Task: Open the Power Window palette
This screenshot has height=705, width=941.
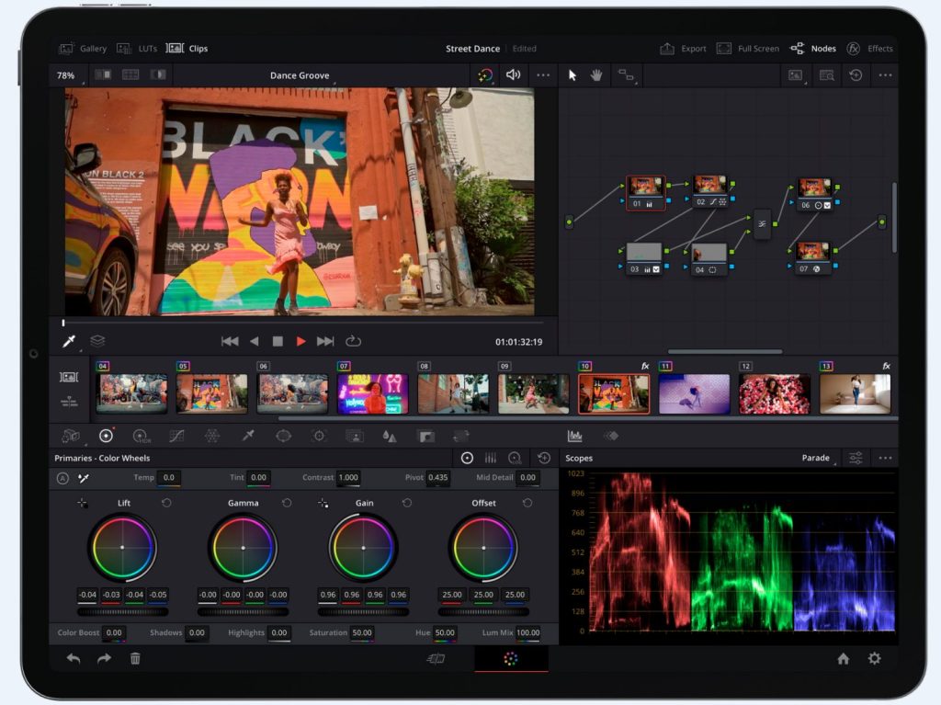Action: pyautogui.click(x=283, y=436)
